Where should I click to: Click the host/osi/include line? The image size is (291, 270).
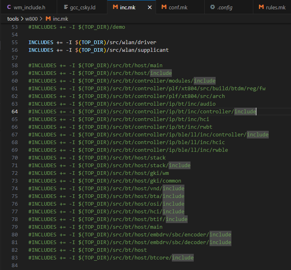[x=106, y=204]
